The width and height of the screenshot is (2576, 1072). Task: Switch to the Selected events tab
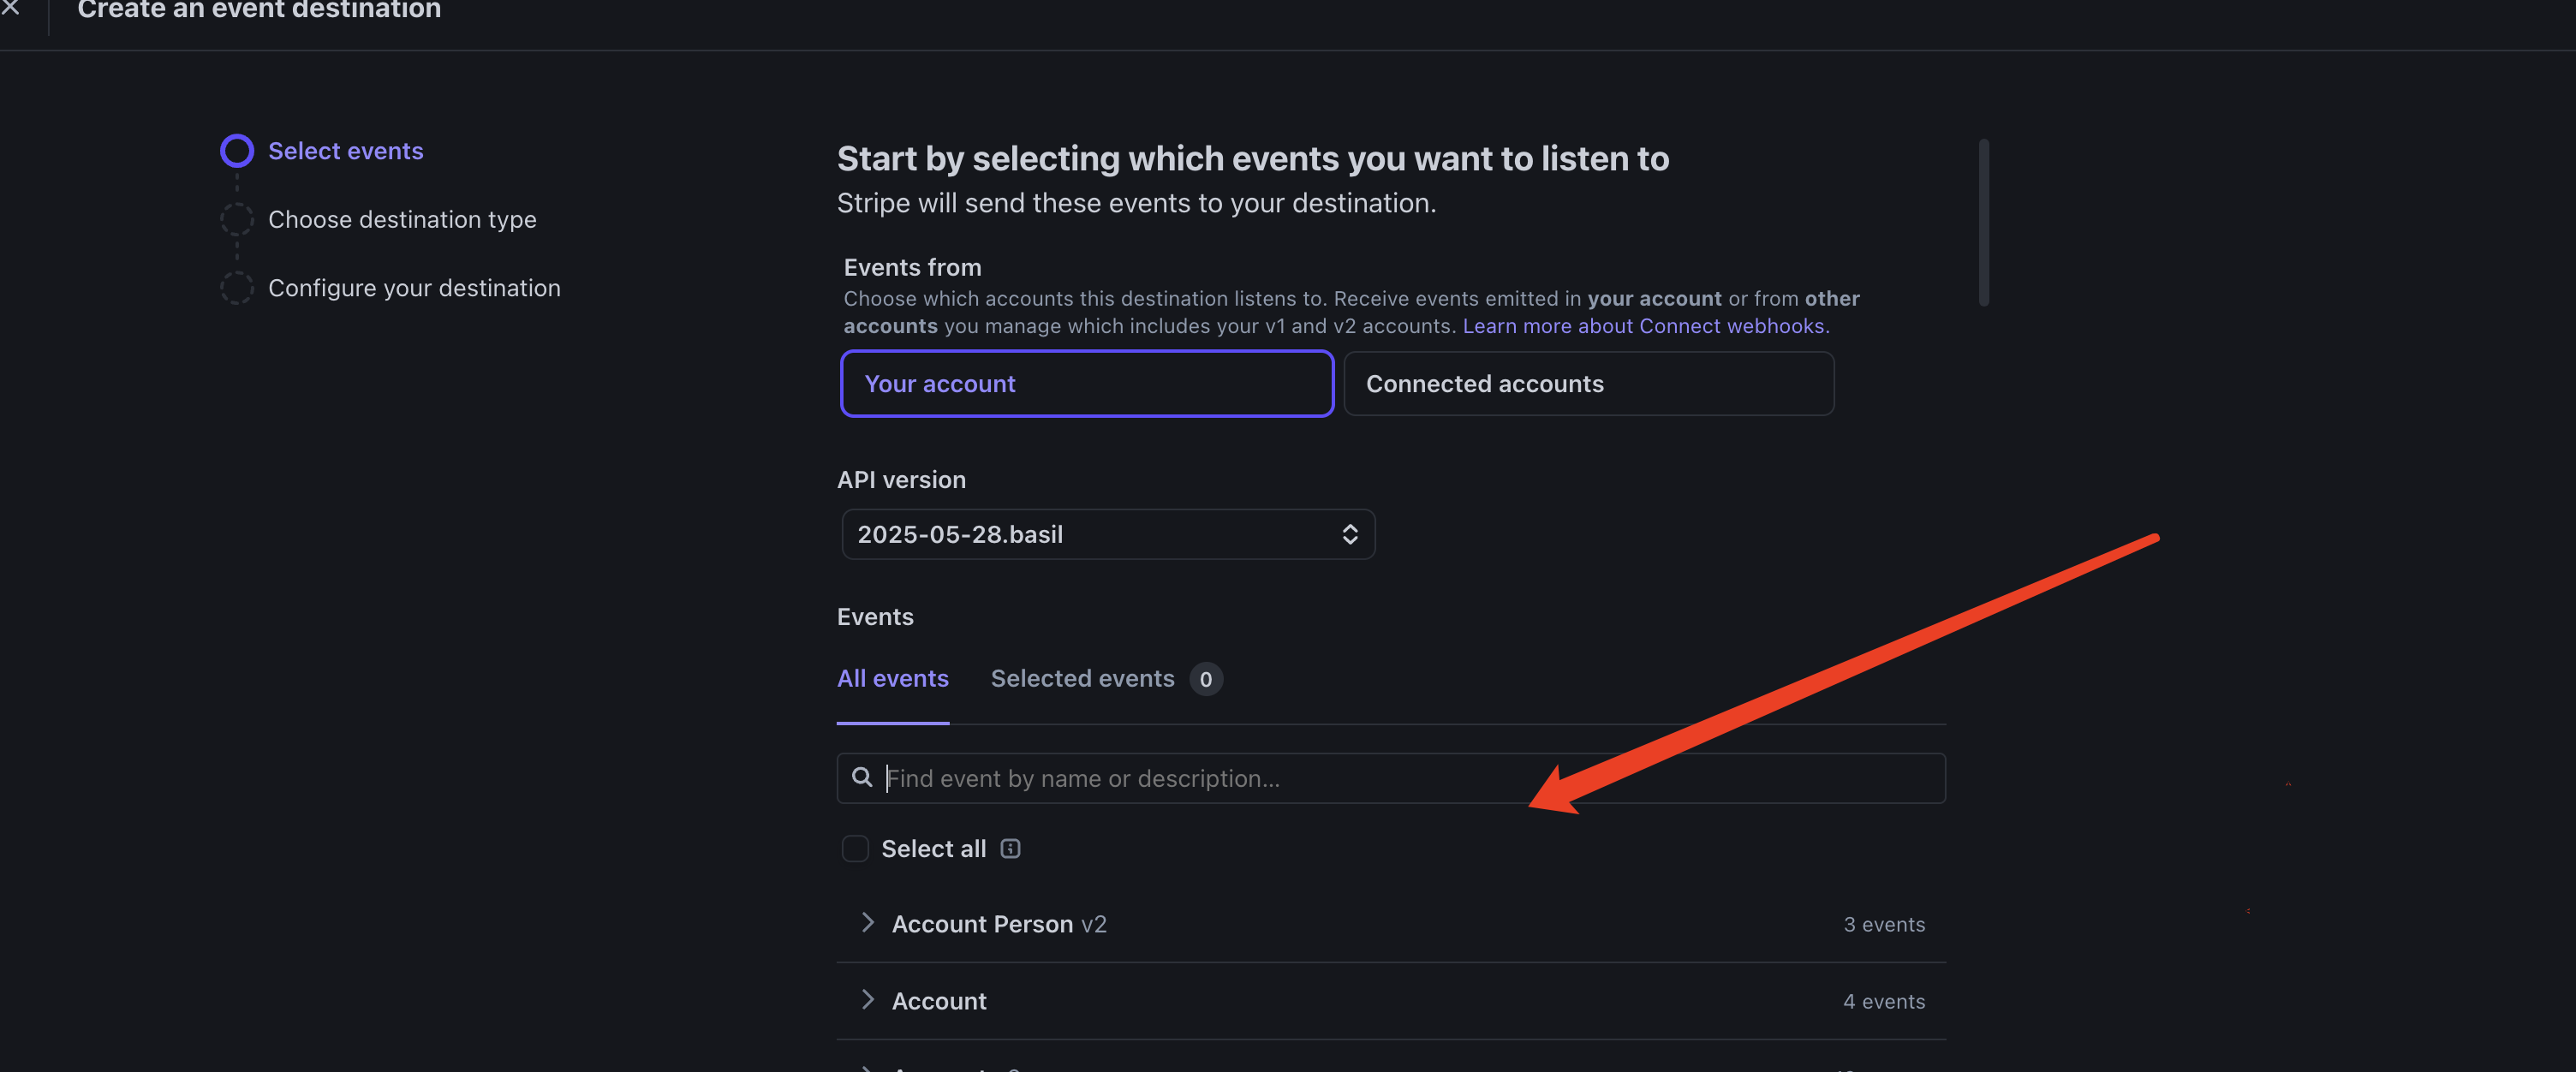[1082, 678]
